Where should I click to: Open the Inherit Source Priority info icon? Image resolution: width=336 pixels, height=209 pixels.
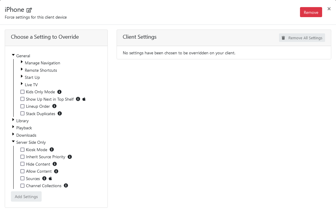coord(70,157)
